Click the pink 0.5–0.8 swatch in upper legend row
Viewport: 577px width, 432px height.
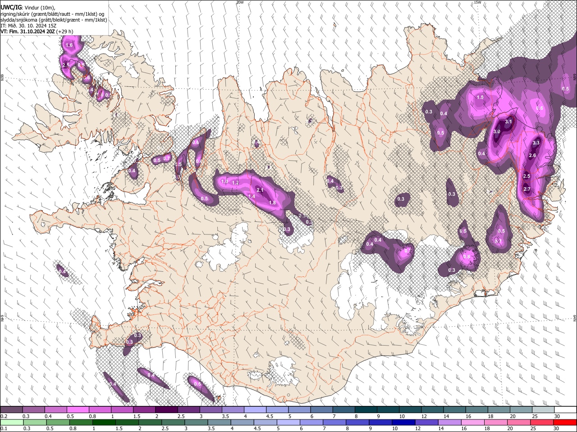pos(78,410)
